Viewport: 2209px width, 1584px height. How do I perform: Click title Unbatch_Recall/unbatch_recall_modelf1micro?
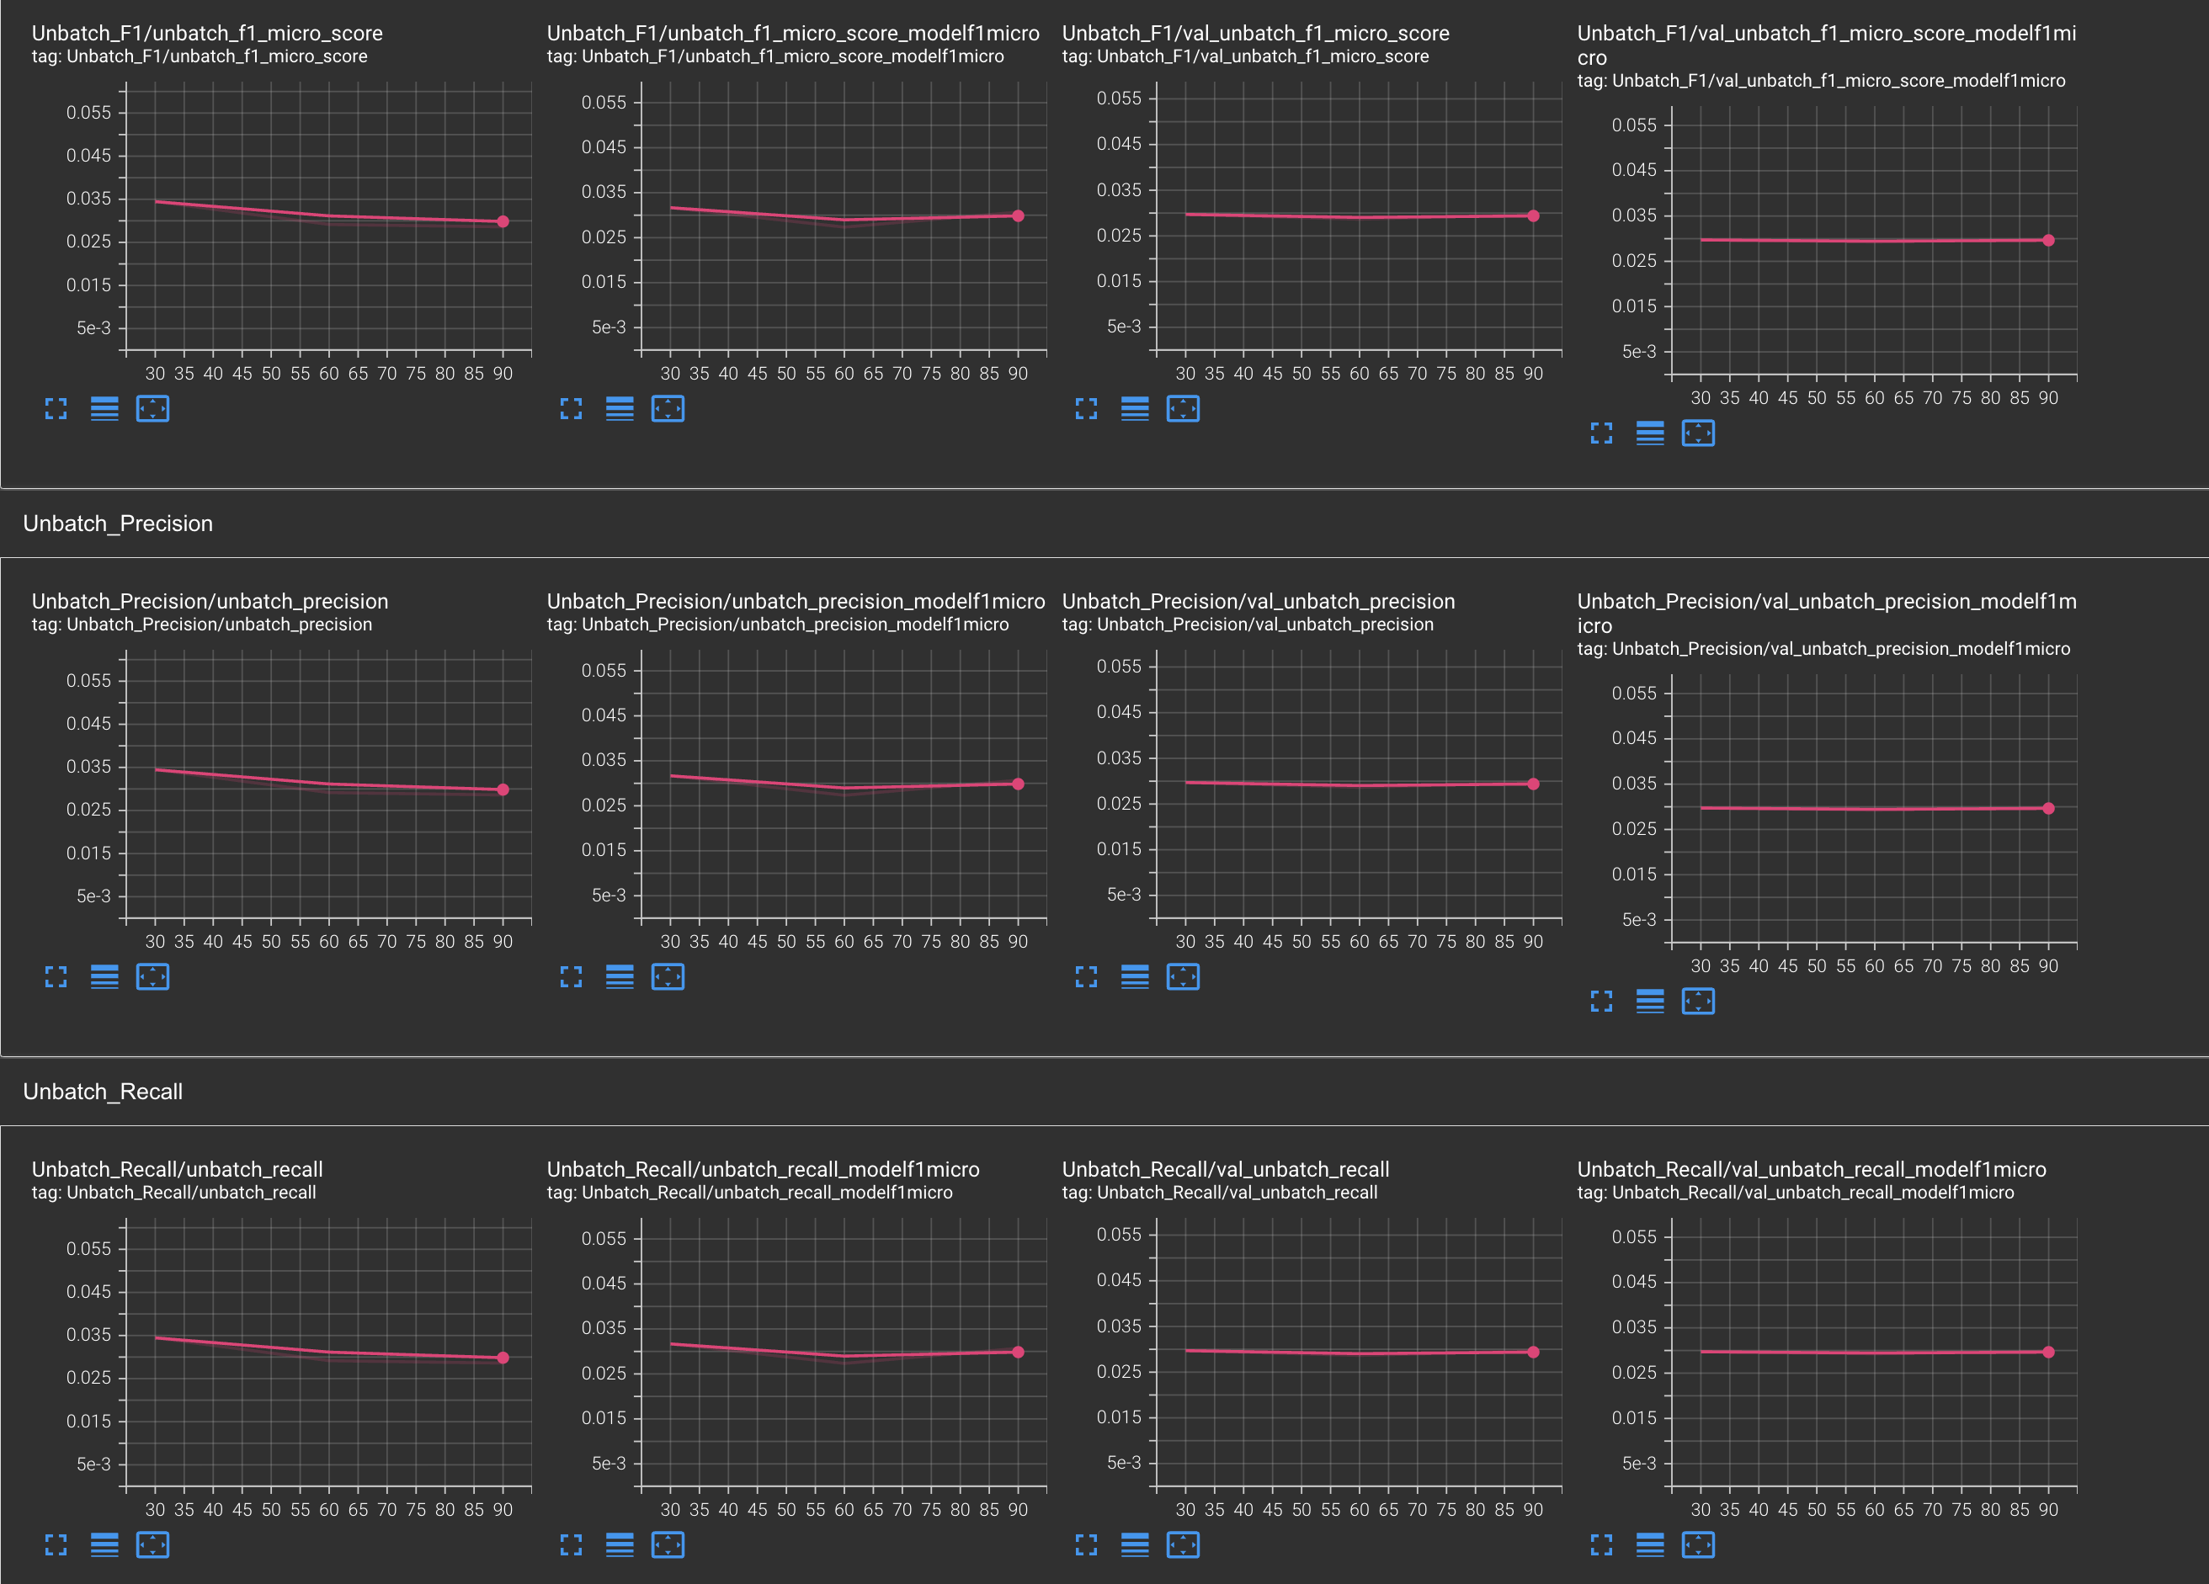click(763, 1169)
